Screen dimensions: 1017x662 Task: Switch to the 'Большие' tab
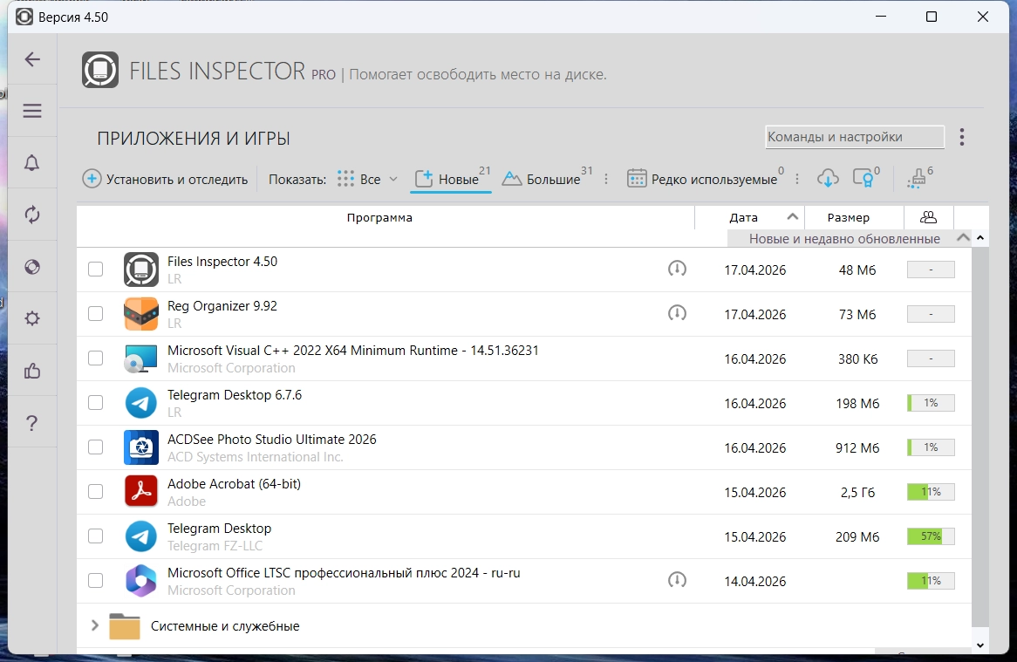pos(547,179)
